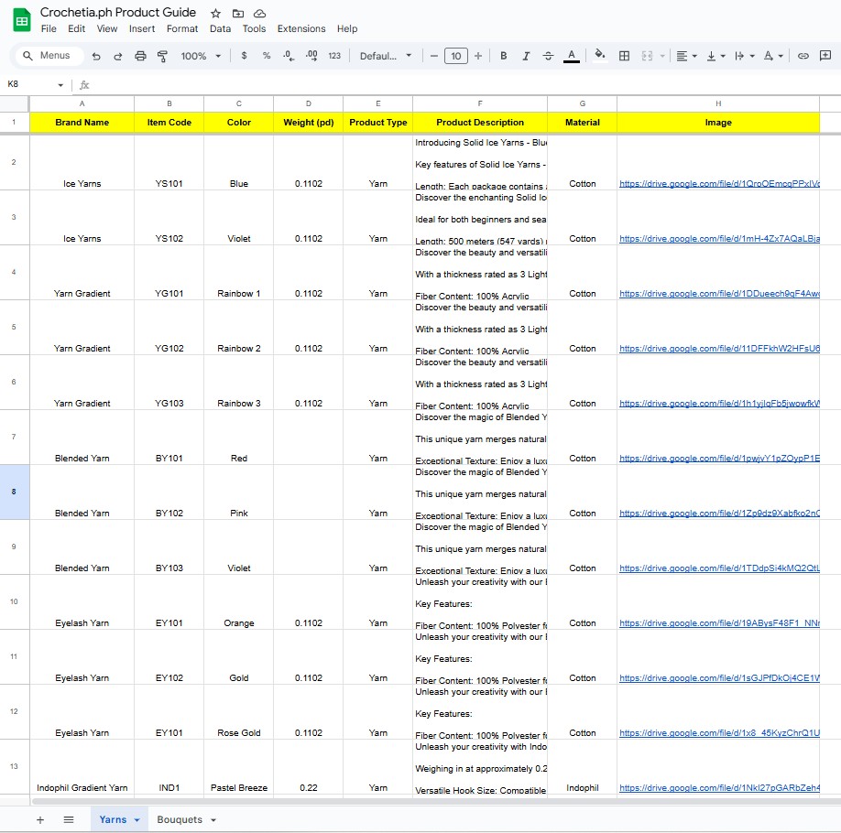Open the fill color picker
841x833 pixels.
pos(600,55)
